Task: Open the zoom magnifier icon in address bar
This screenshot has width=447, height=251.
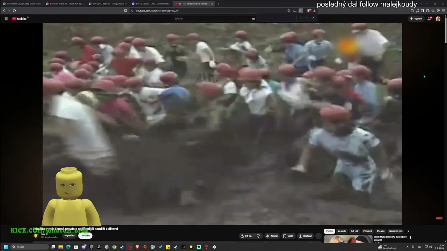Action: coord(289,11)
